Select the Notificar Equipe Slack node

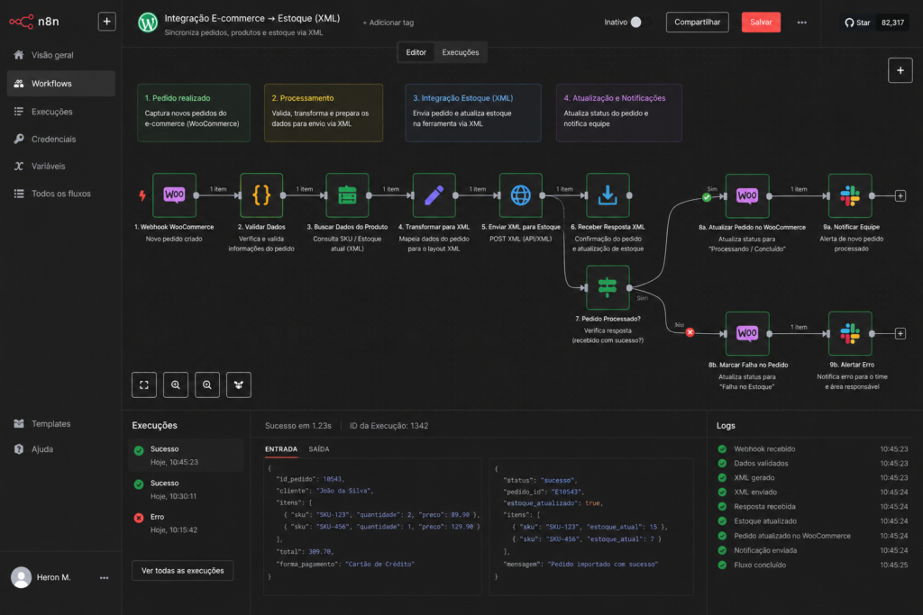(x=850, y=195)
